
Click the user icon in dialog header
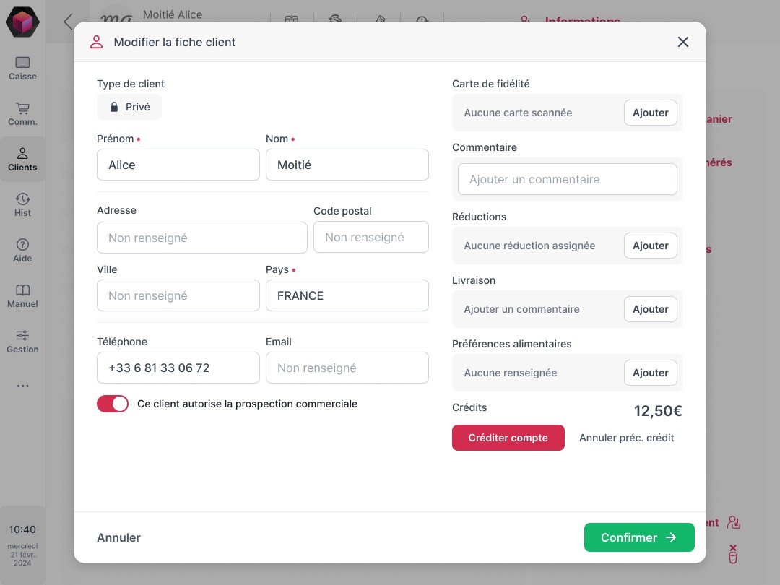coord(97,43)
